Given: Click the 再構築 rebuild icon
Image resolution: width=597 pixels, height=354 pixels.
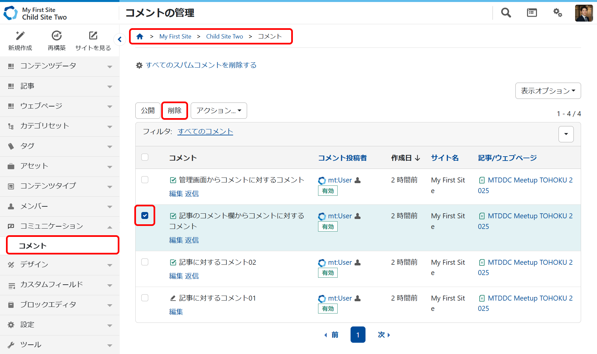Looking at the screenshot, I should (57, 36).
